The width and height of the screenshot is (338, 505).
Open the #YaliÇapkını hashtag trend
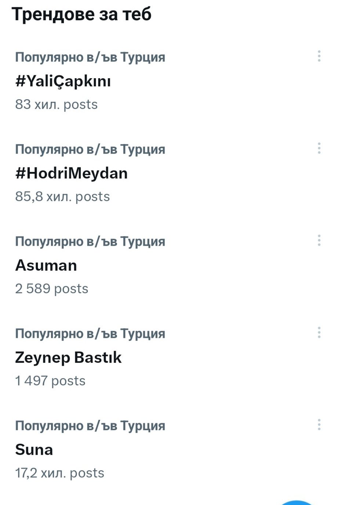[x=63, y=81]
